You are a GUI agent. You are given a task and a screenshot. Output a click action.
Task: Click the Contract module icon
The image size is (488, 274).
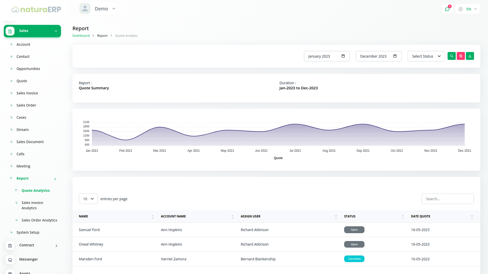(x=10, y=246)
